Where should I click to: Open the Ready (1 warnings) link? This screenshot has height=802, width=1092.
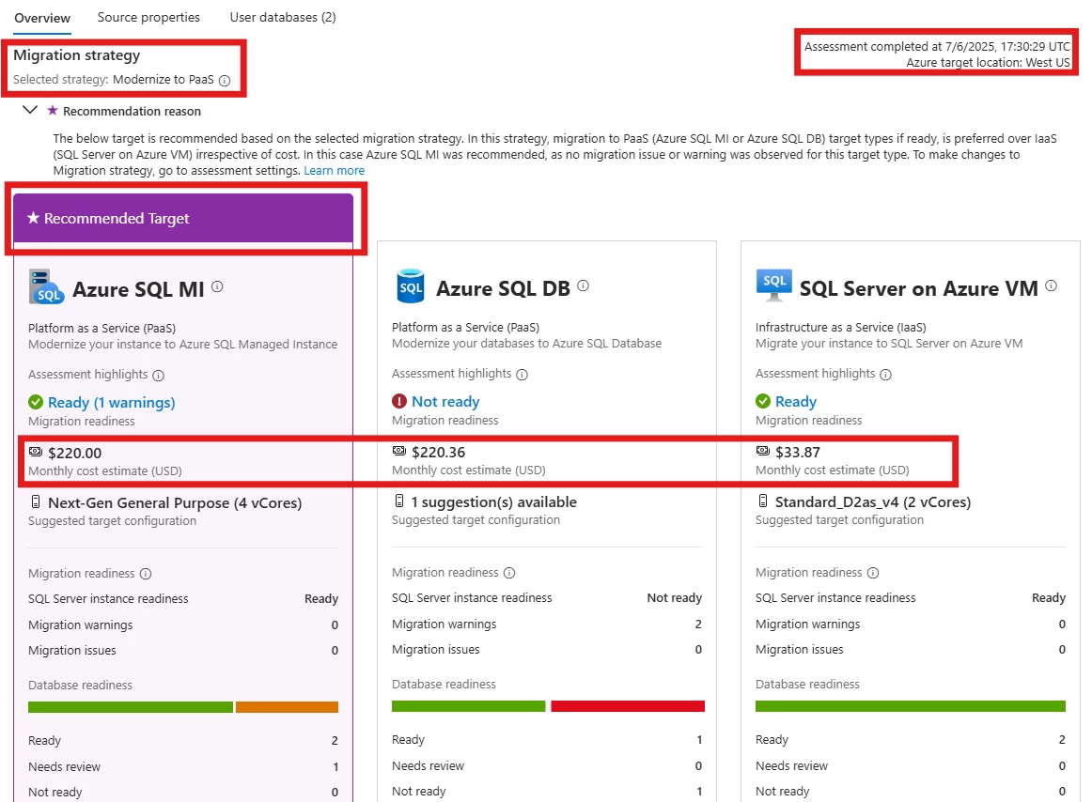click(112, 402)
